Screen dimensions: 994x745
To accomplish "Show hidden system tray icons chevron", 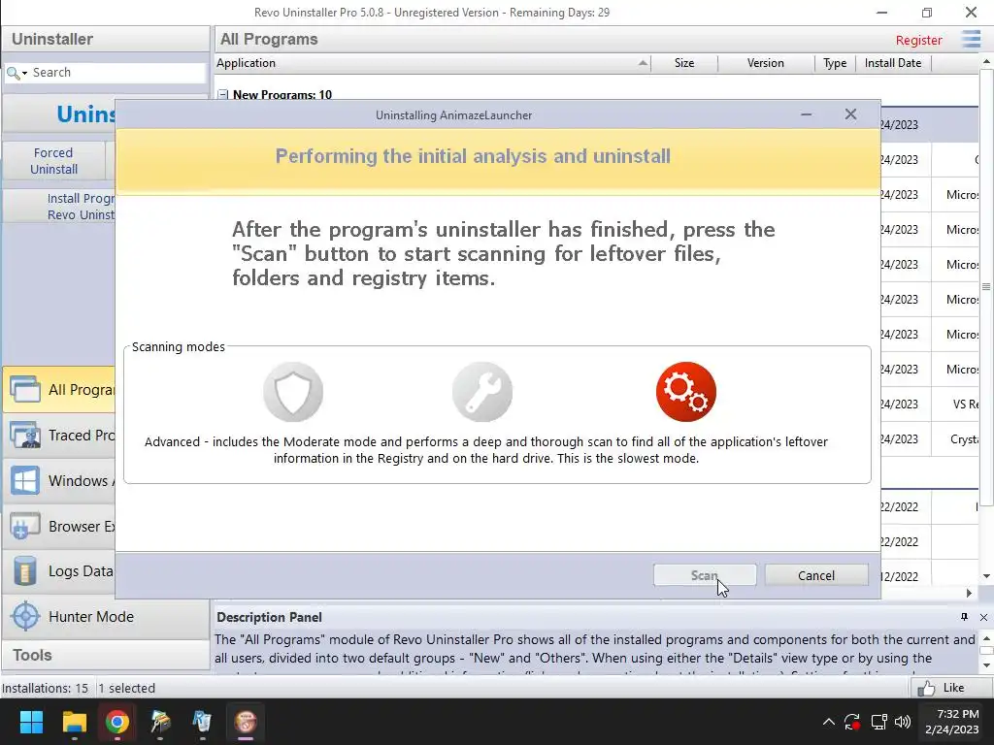I will tap(829, 722).
